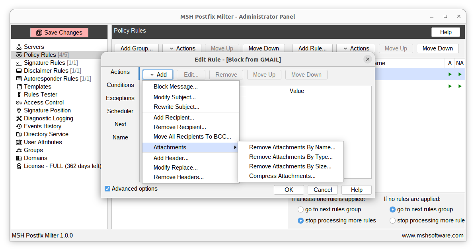Select Remove Attachments By Name
The width and height of the screenshot is (474, 251).
(291, 147)
